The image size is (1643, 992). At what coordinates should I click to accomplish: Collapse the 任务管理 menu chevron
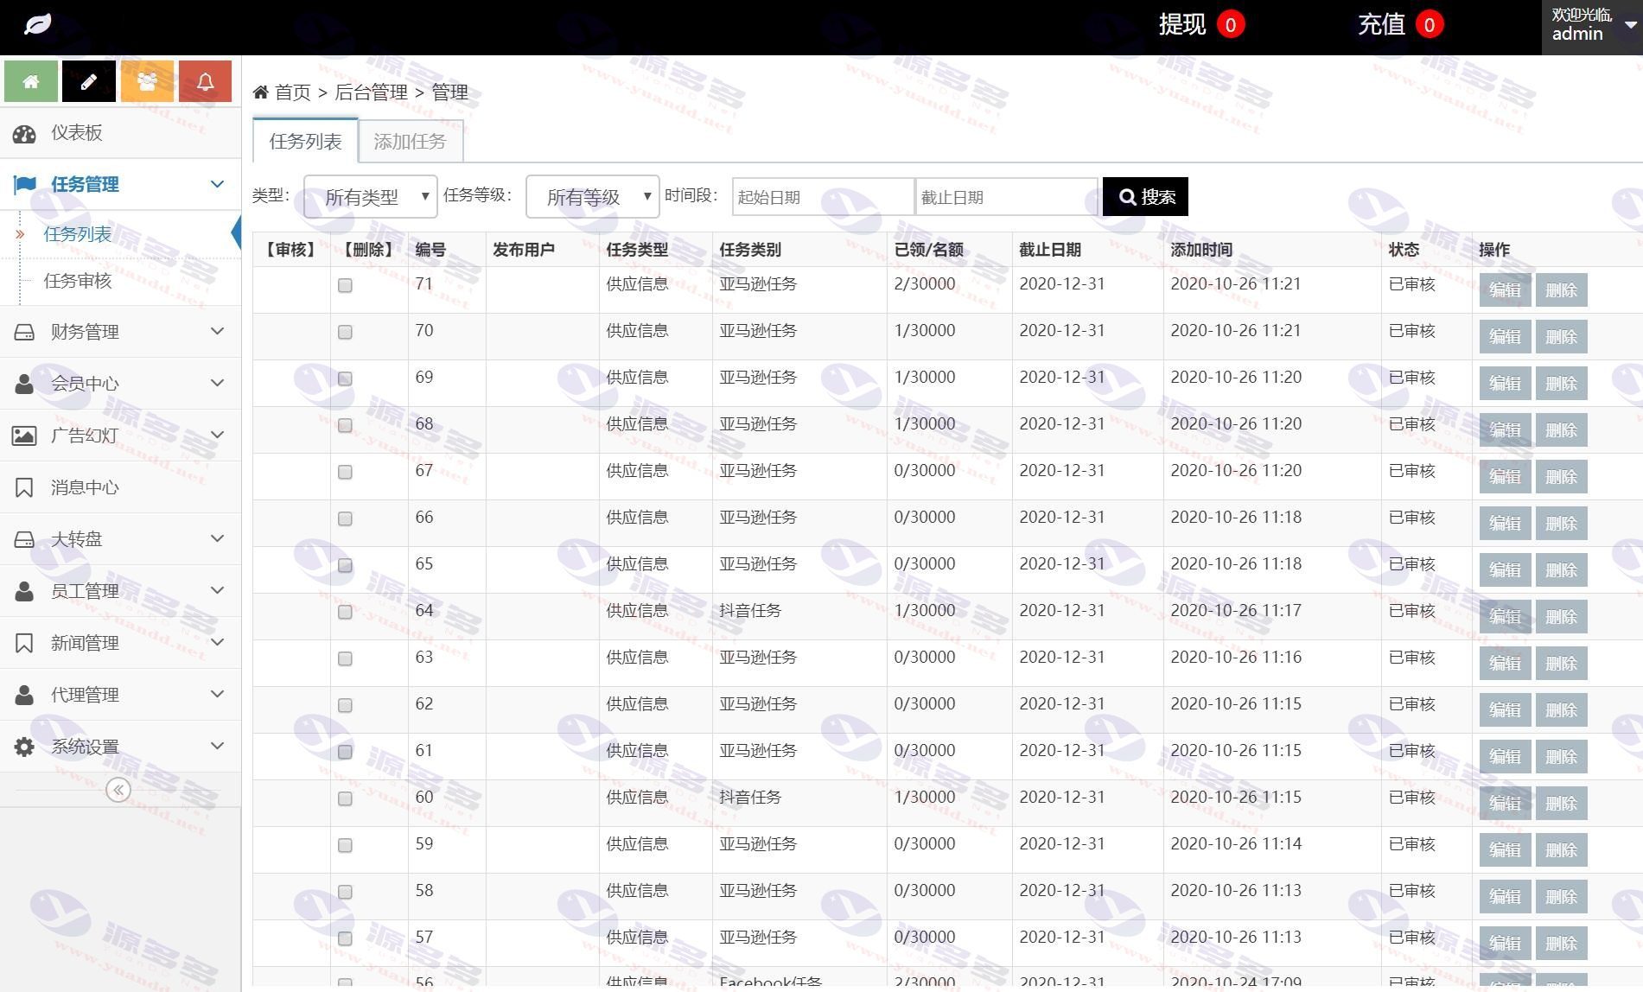217,184
